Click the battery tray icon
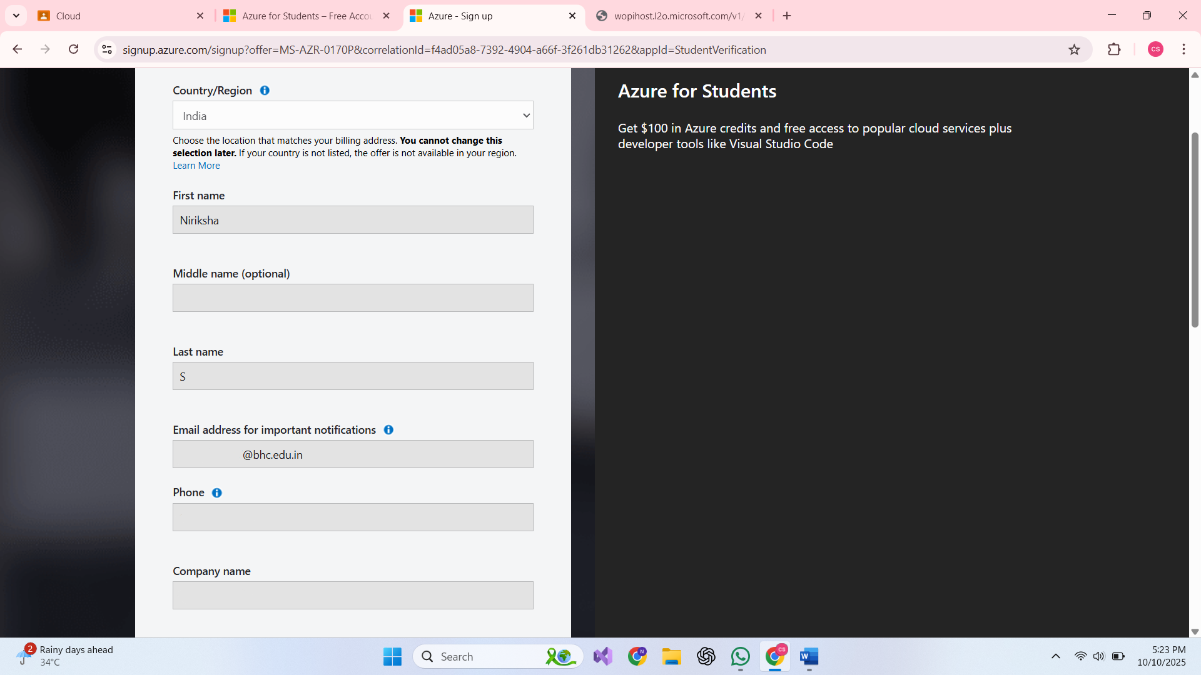1201x675 pixels. [1118, 656]
